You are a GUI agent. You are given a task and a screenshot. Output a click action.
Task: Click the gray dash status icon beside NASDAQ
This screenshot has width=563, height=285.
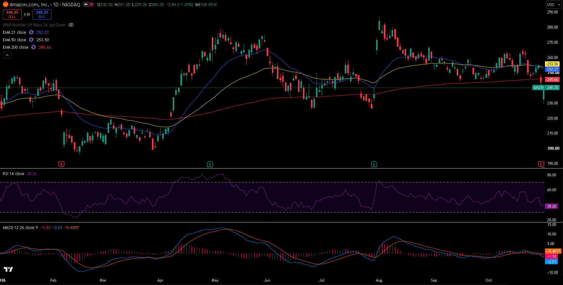86,5
